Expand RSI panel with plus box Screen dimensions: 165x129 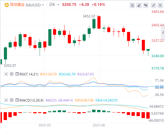tap(17, 74)
